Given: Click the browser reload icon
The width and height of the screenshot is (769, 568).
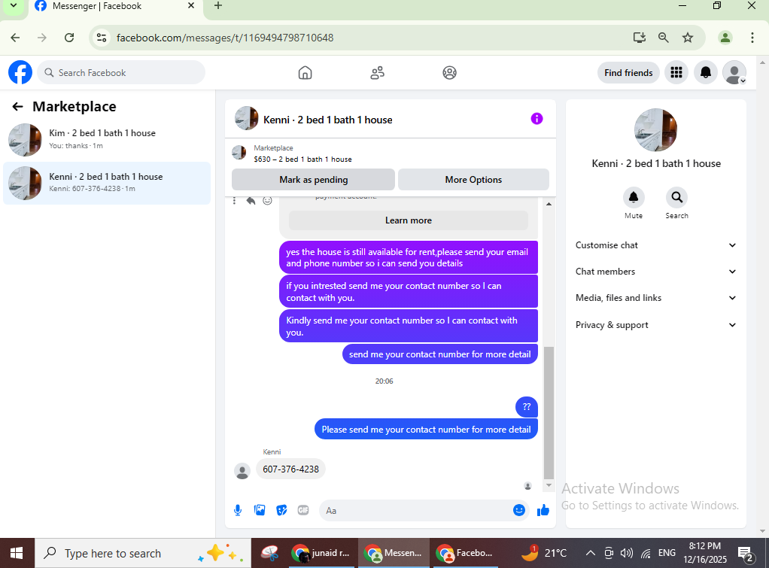Looking at the screenshot, I should [69, 38].
